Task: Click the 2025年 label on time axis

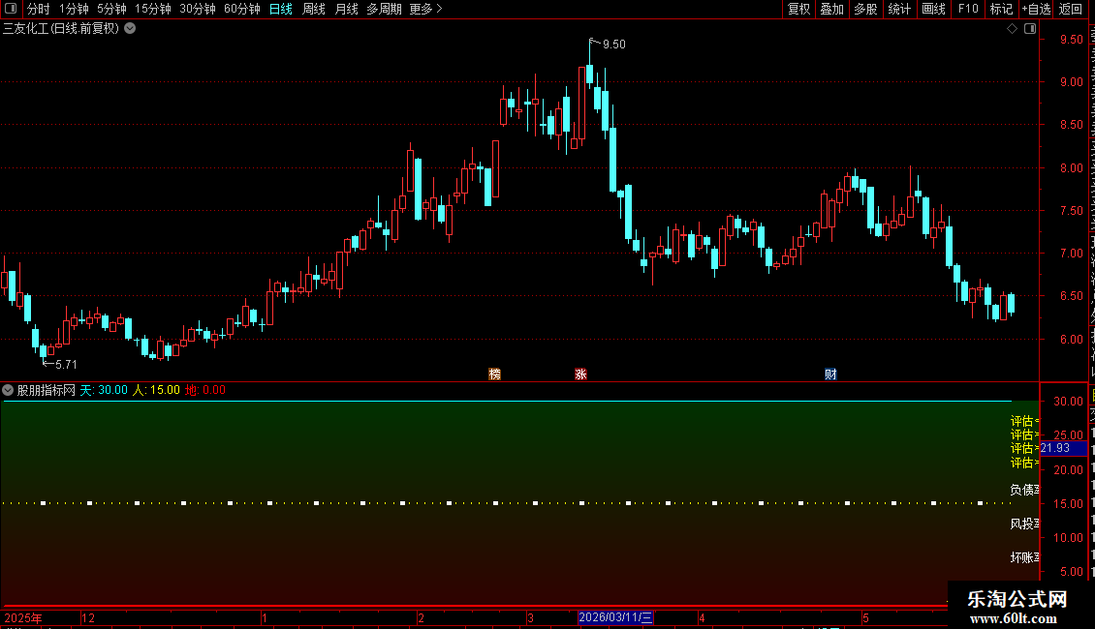Action: pyautogui.click(x=23, y=617)
